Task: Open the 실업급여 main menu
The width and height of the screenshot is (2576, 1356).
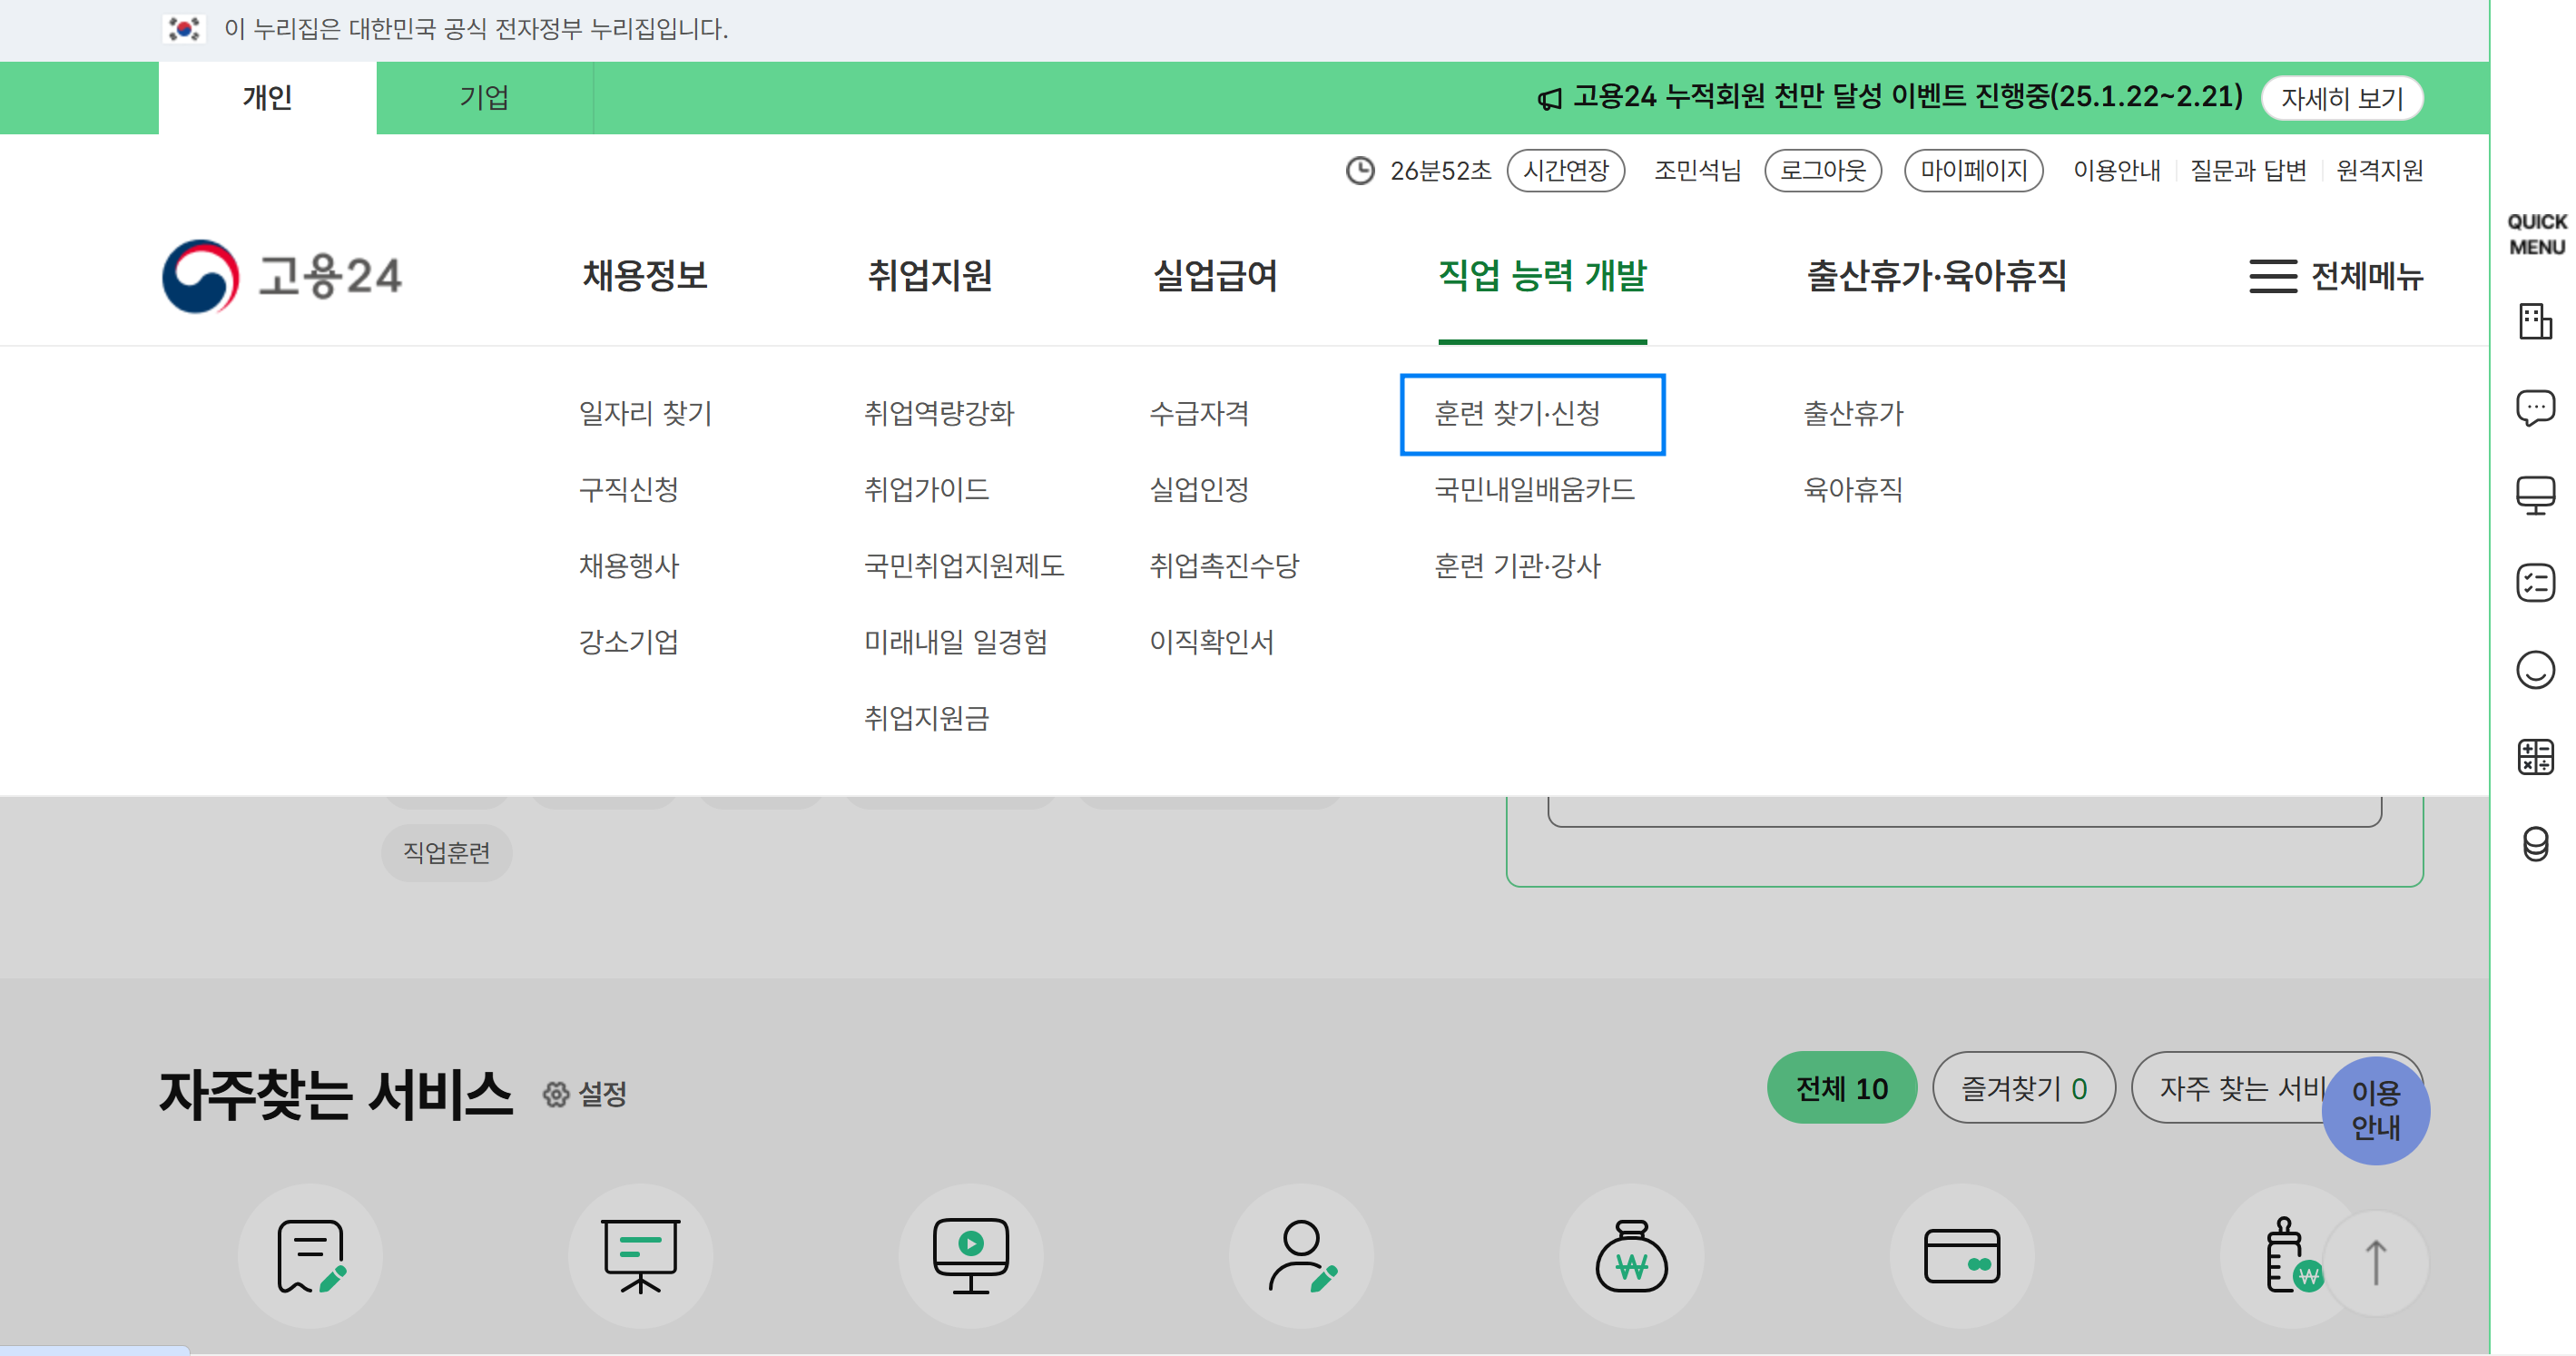Action: pos(1215,276)
